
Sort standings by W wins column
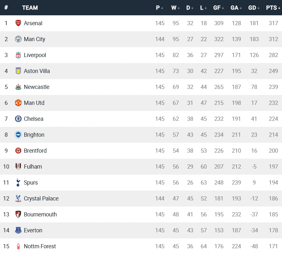click(175, 8)
